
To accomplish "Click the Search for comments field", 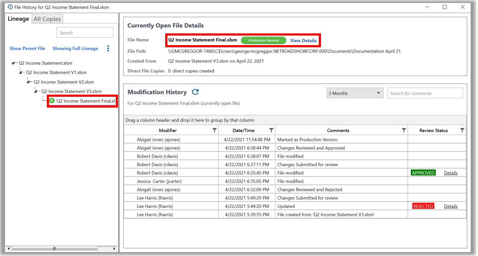I will tap(425, 93).
